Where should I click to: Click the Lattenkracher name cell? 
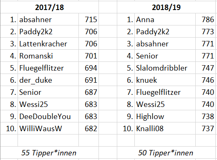click(48, 43)
